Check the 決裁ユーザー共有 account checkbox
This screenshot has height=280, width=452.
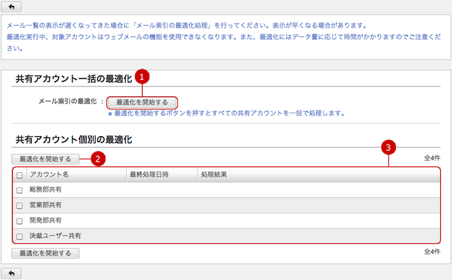[x=19, y=237]
